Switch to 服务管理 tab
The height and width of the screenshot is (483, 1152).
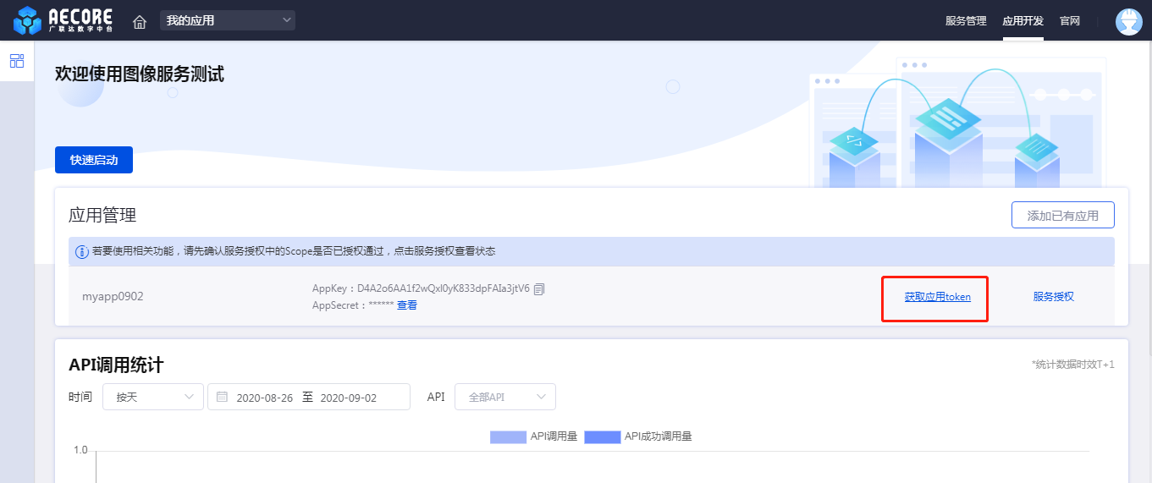pos(966,21)
